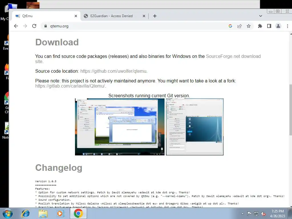This screenshot has width=292, height=219.
Task: Click the Chrome taskbar icon
Action: coord(78,213)
